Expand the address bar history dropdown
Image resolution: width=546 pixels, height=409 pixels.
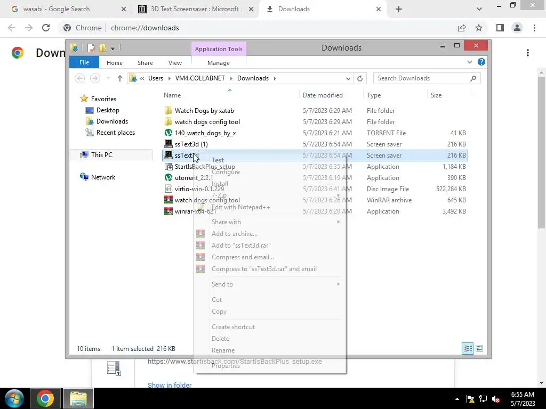coord(348,78)
